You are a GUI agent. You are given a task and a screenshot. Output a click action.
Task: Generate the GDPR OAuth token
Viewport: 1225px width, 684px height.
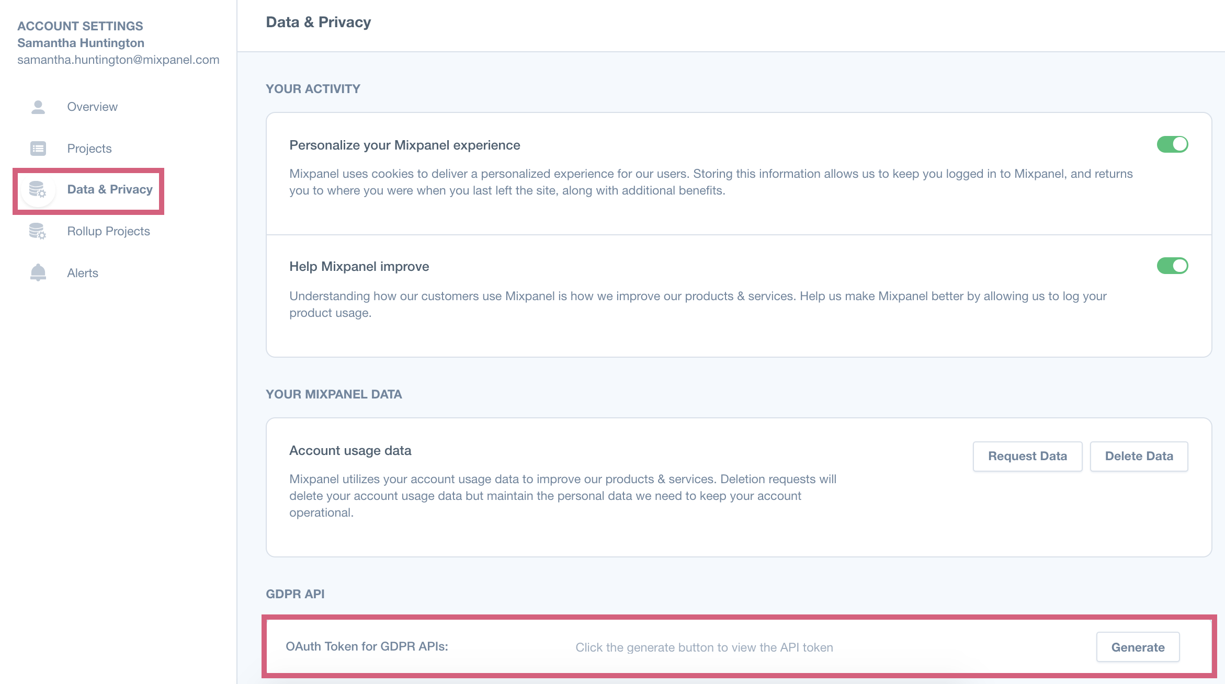[1138, 647]
